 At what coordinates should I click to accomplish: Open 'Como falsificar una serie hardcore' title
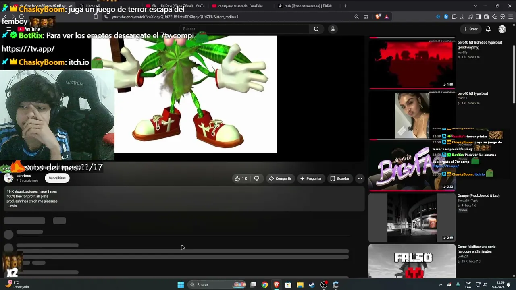476,249
